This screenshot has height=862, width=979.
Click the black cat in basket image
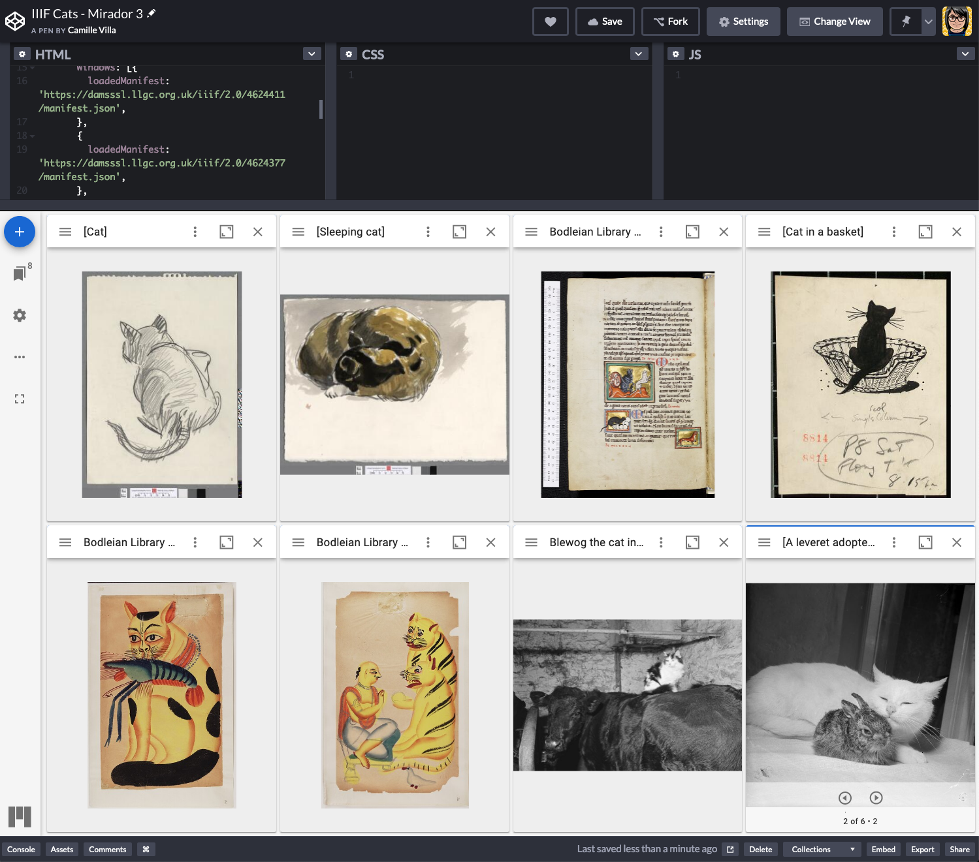coord(861,384)
